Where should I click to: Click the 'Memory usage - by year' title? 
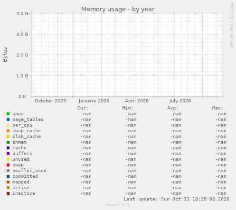[x=118, y=9]
